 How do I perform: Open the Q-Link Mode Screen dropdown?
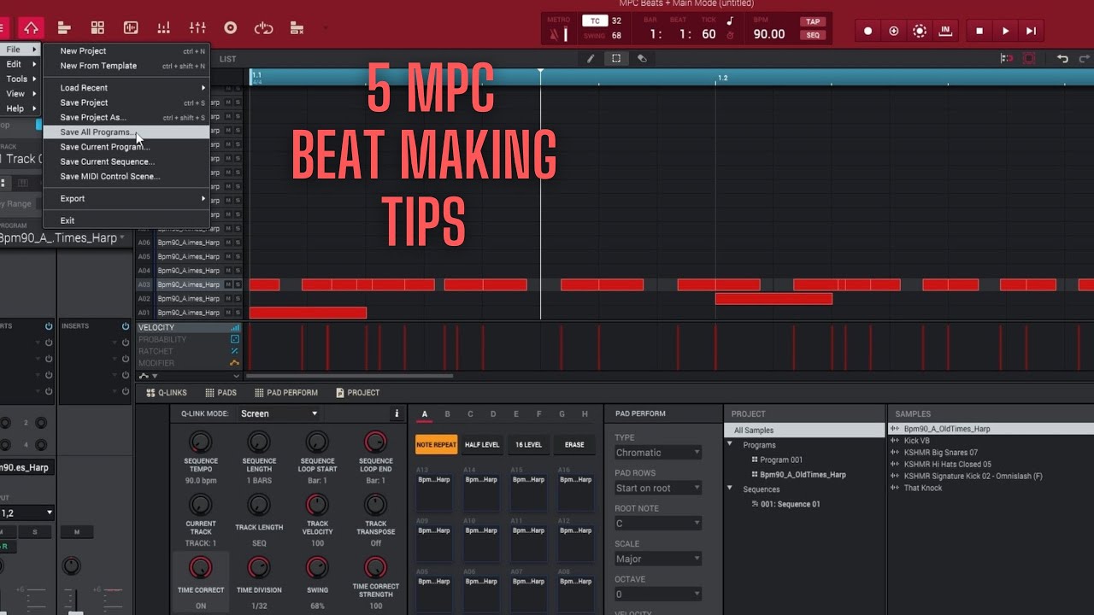279,413
